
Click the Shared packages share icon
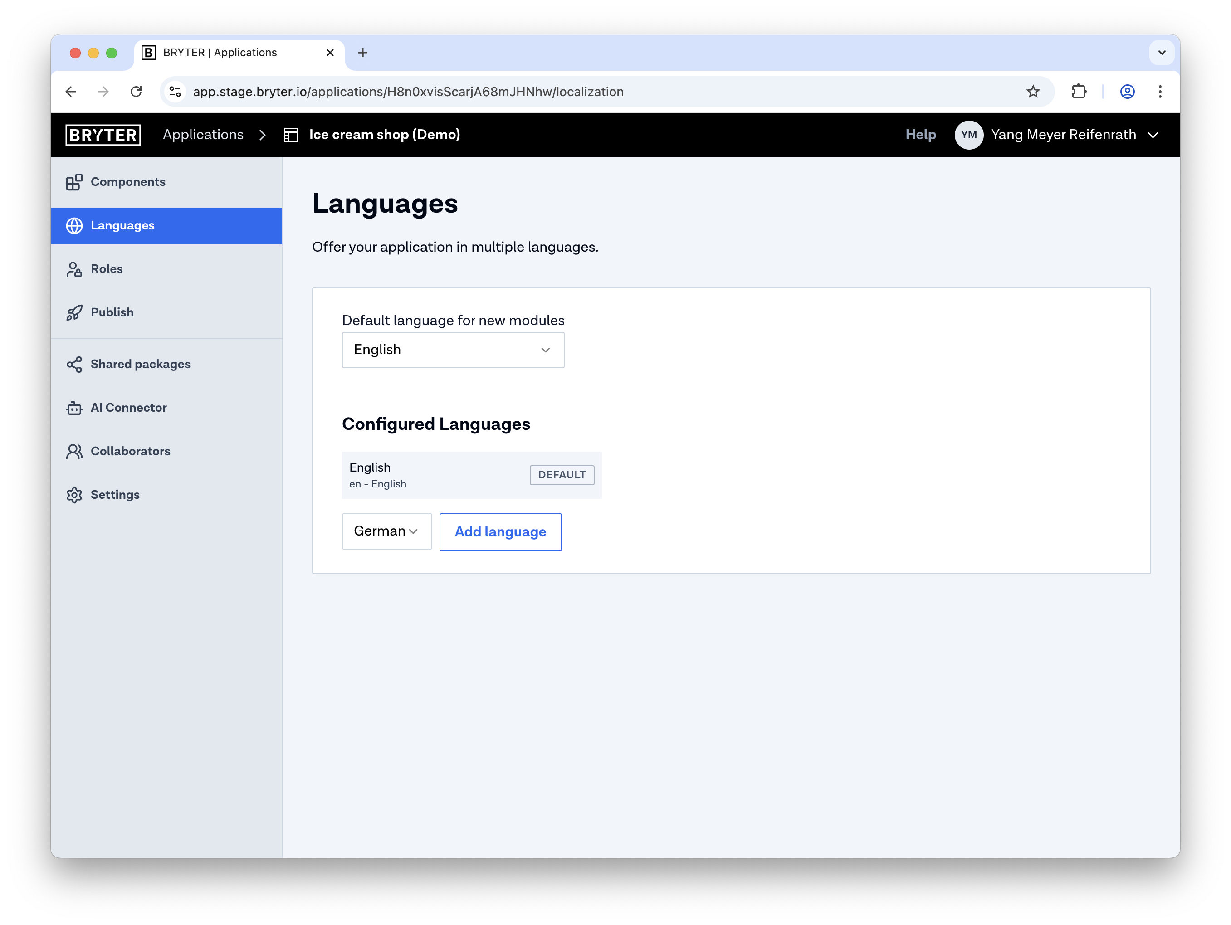(x=74, y=364)
